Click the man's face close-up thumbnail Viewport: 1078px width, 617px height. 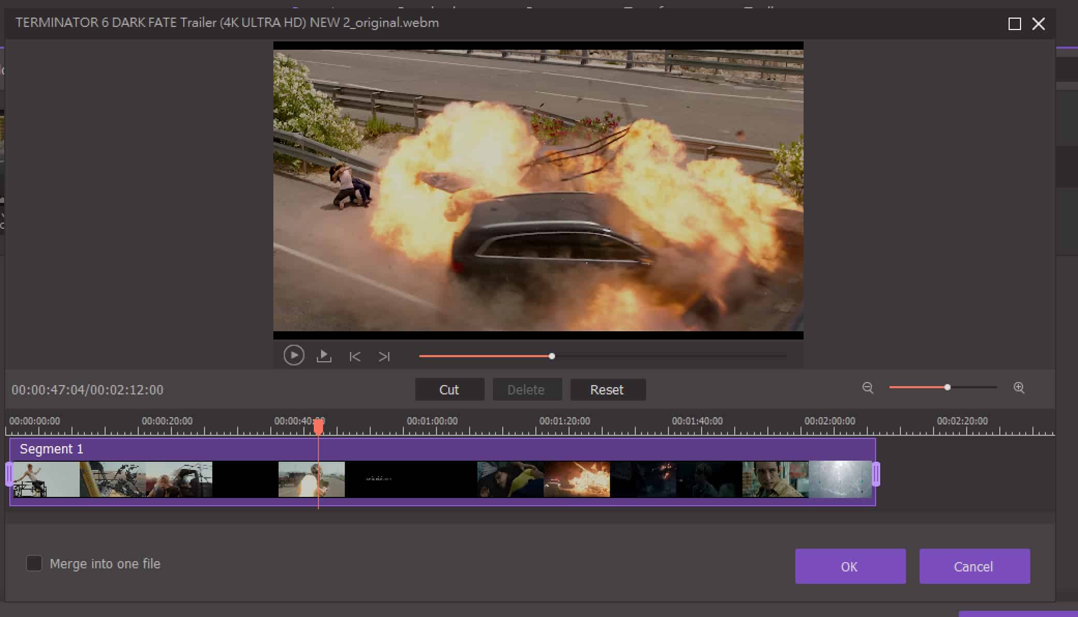coord(776,479)
